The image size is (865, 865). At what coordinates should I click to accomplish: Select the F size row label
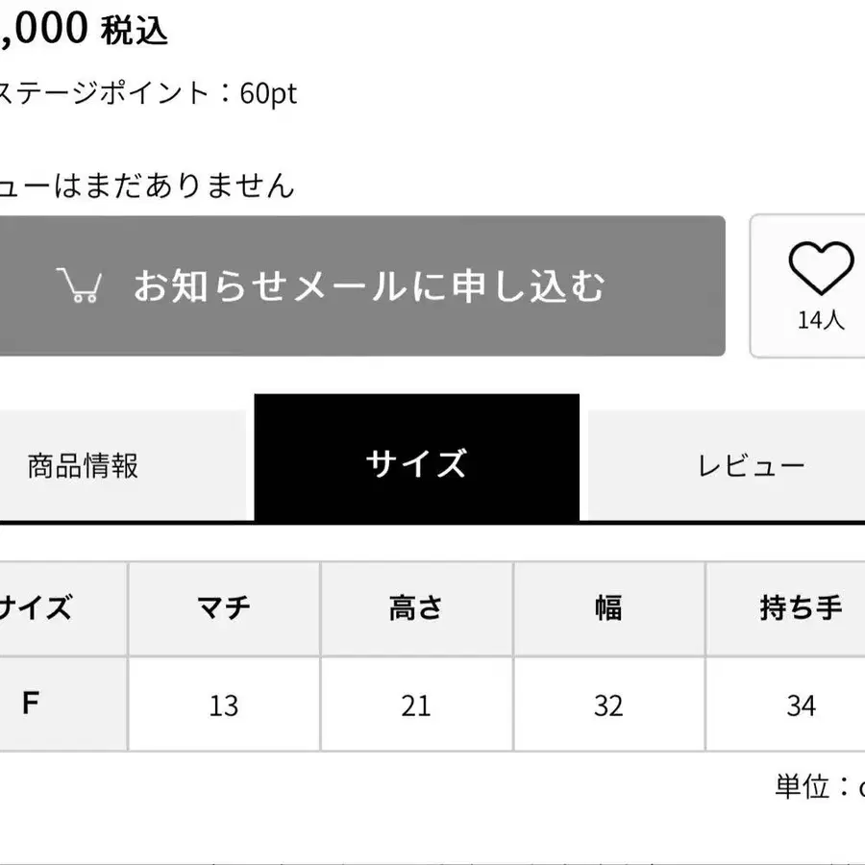[31, 704]
